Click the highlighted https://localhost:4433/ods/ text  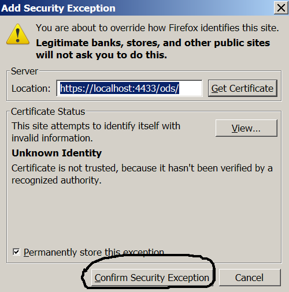[120, 88]
